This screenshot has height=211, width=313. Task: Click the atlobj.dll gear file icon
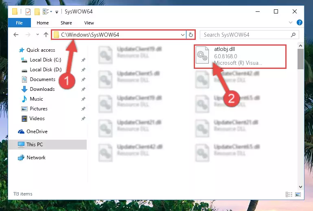202,55
